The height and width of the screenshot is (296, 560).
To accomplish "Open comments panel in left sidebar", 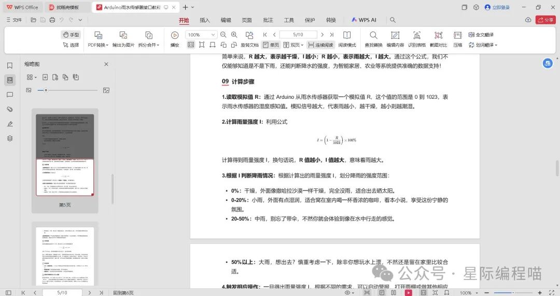I will (x=10, y=95).
